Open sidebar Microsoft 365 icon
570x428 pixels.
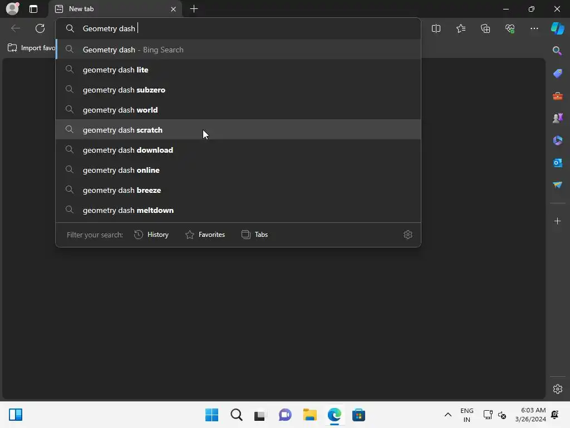[x=557, y=140]
